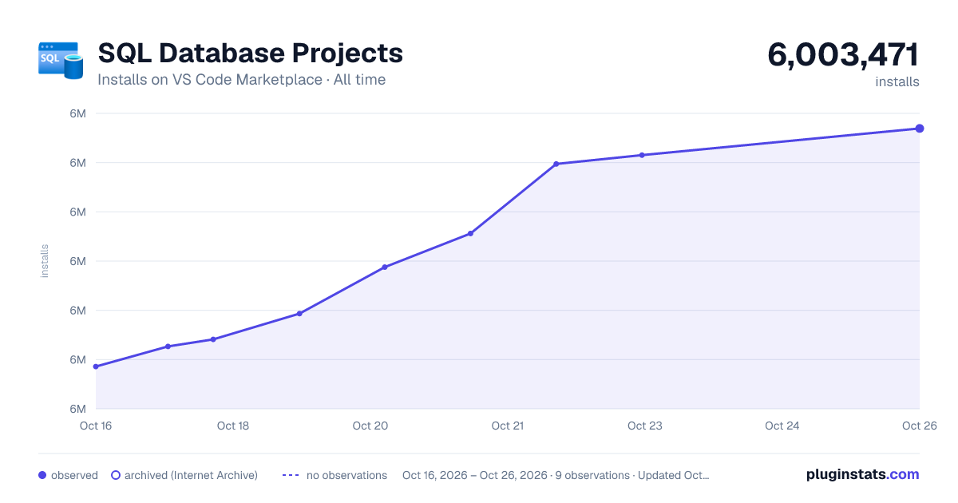Select the final large data point at Oct 26
The height and width of the screenshot is (503, 958).
click(920, 129)
